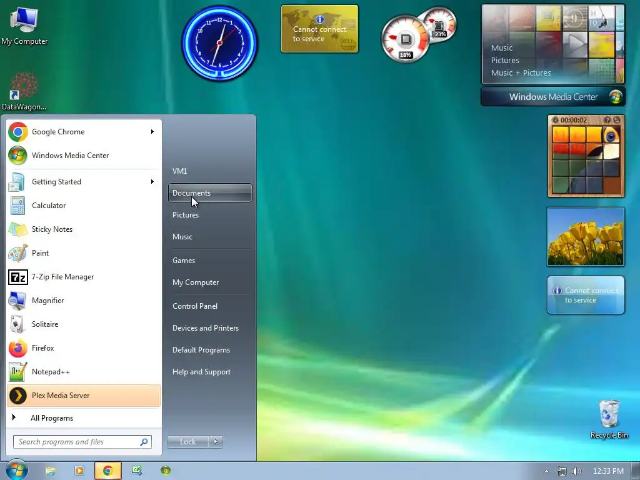Show All Programs list
Viewport: 640px width, 480px height.
coord(84,418)
